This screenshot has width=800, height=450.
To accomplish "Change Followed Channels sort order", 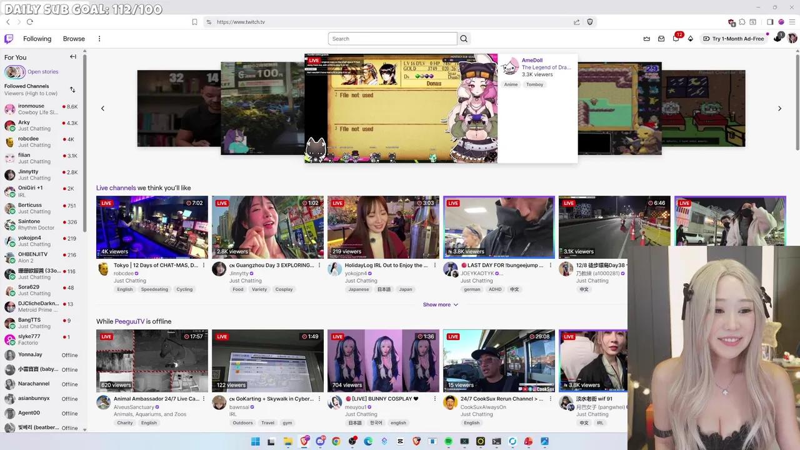I will [x=72, y=89].
